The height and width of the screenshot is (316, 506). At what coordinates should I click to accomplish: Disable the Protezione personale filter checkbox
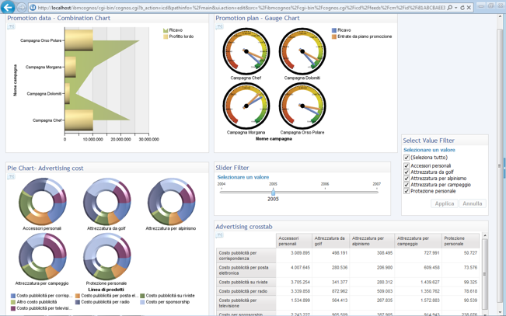tap(407, 191)
